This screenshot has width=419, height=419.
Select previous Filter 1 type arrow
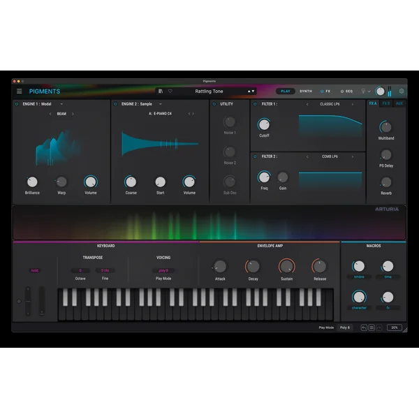(x=307, y=104)
